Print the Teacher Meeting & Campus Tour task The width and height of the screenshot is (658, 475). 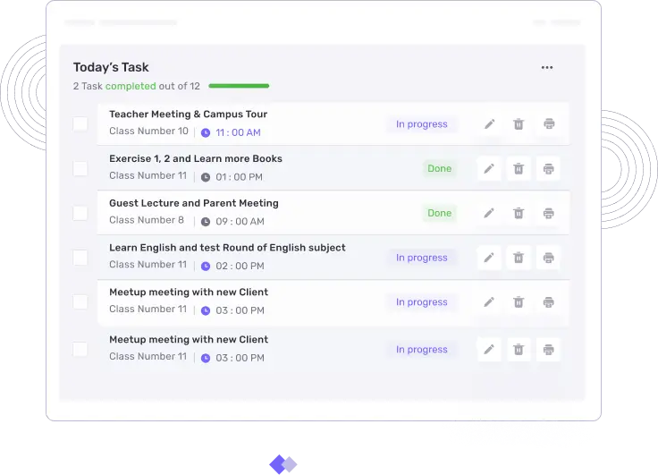tap(549, 124)
